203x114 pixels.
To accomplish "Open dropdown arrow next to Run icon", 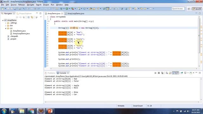I will [69, 9].
